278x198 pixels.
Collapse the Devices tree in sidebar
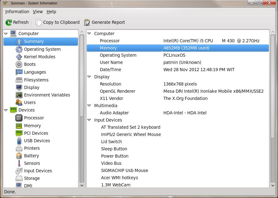[x=6, y=110]
